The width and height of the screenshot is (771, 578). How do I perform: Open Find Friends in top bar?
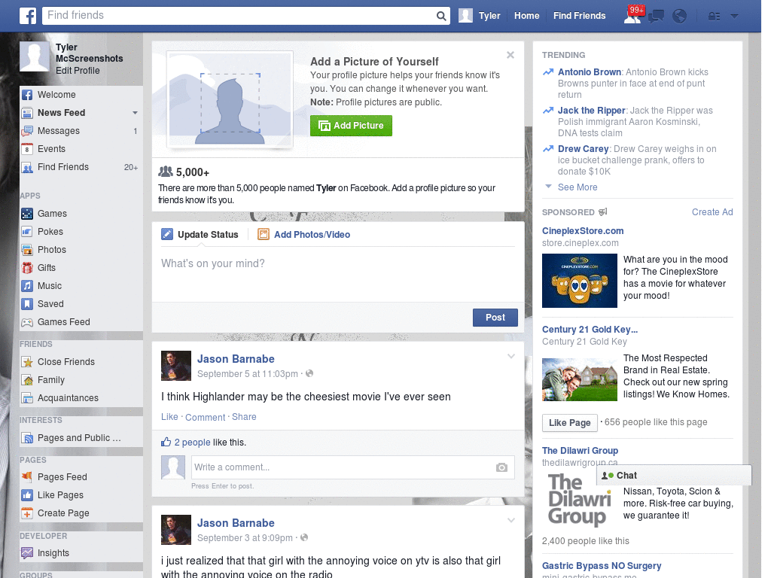[x=579, y=16]
